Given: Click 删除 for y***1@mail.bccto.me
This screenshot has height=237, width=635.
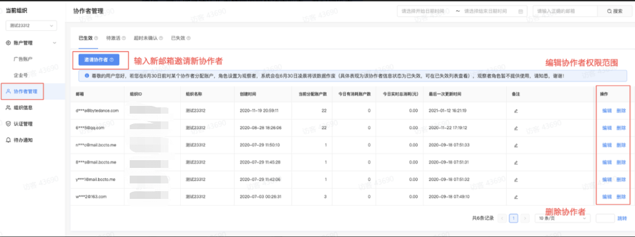Looking at the screenshot, I should pos(621,180).
